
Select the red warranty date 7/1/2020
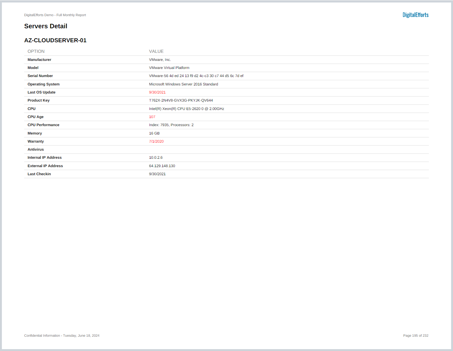pyautogui.click(x=156, y=141)
